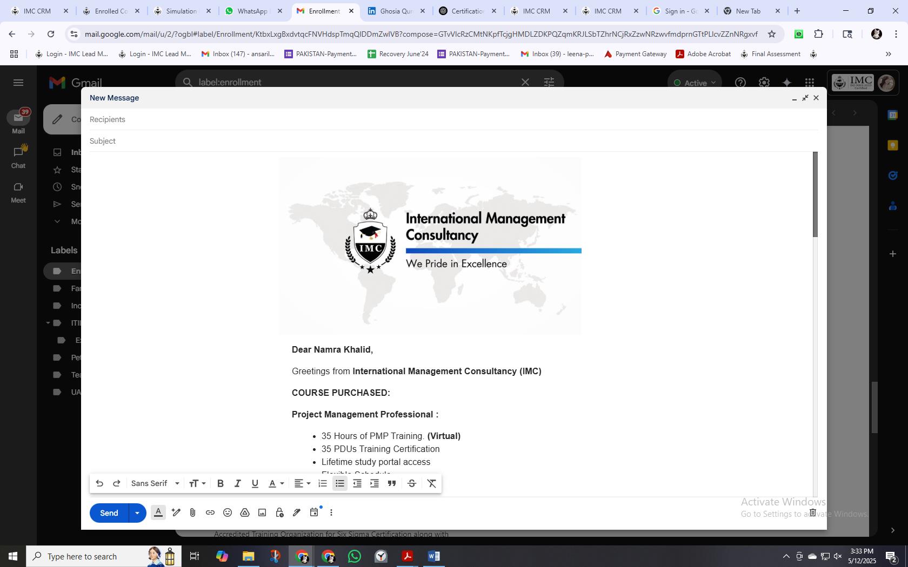Image resolution: width=908 pixels, height=567 pixels.
Task: Redo edit in compose toolbar
Action: coord(116,483)
